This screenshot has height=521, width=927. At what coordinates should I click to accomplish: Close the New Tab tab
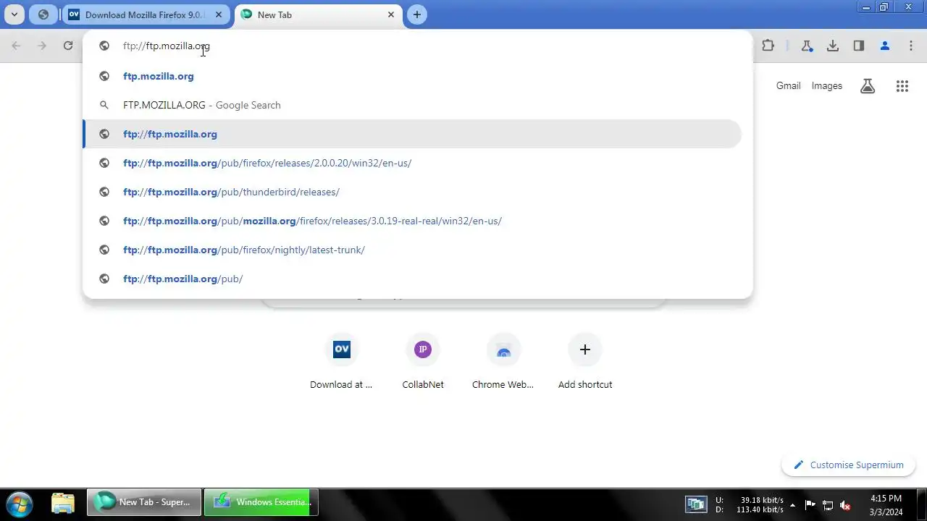(x=391, y=14)
